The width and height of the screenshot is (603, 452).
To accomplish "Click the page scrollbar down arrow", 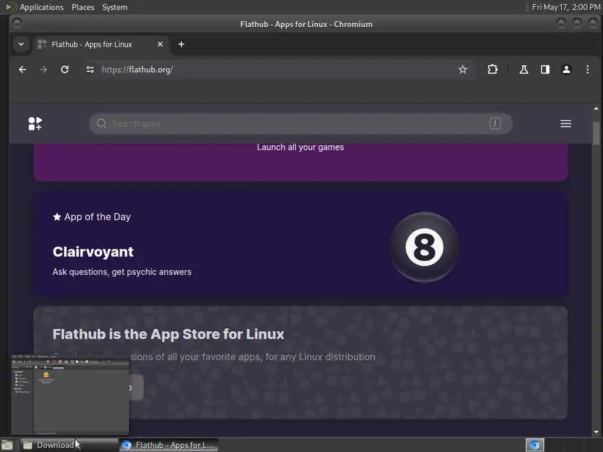I will tap(596, 431).
